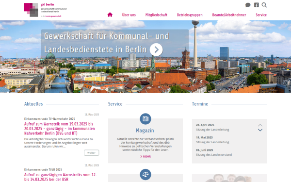Open the BSR Warnstreiks article headline
The height and width of the screenshot is (182, 291).
[60, 177]
